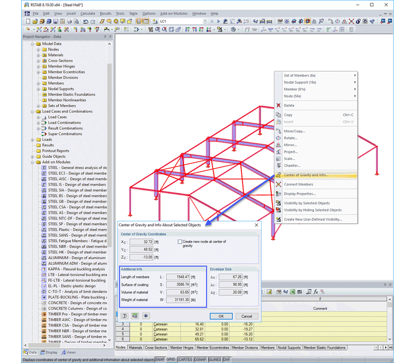Click the view in X direction icon
Viewport: 415px width, 363px height.
(187, 29)
